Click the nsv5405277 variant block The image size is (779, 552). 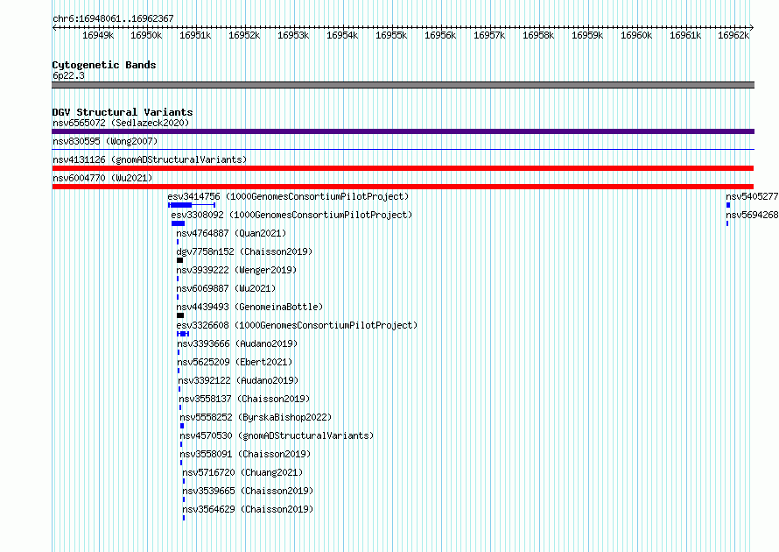pos(728,205)
